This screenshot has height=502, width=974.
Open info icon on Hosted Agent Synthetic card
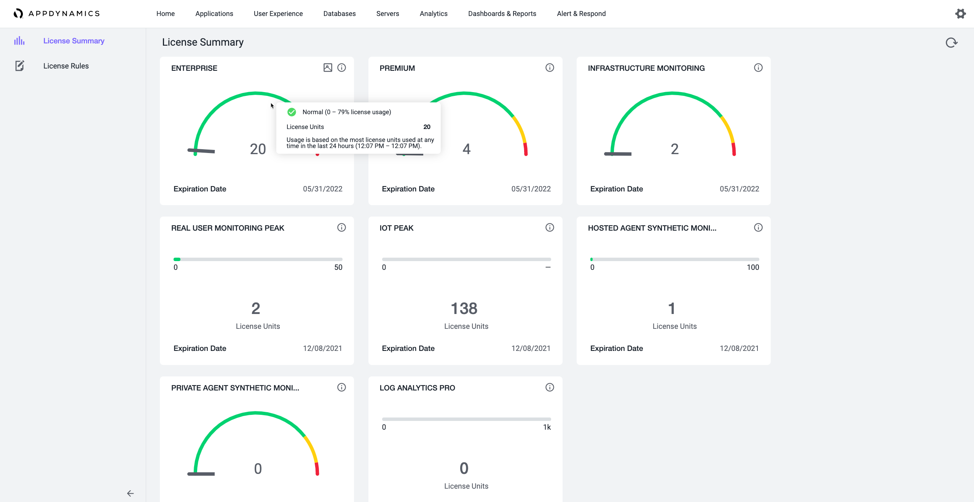tap(758, 228)
